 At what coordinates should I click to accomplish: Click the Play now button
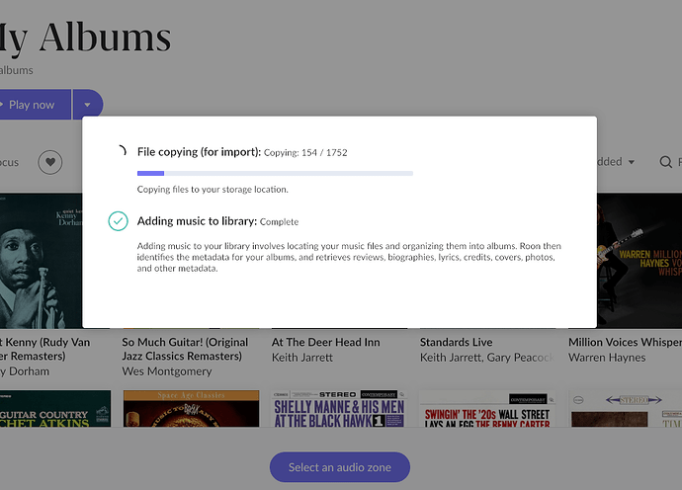(x=35, y=105)
